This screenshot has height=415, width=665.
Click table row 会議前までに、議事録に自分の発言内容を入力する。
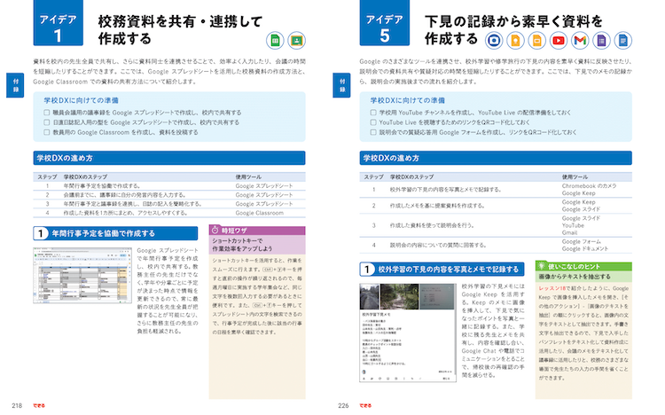pyautogui.click(x=169, y=195)
